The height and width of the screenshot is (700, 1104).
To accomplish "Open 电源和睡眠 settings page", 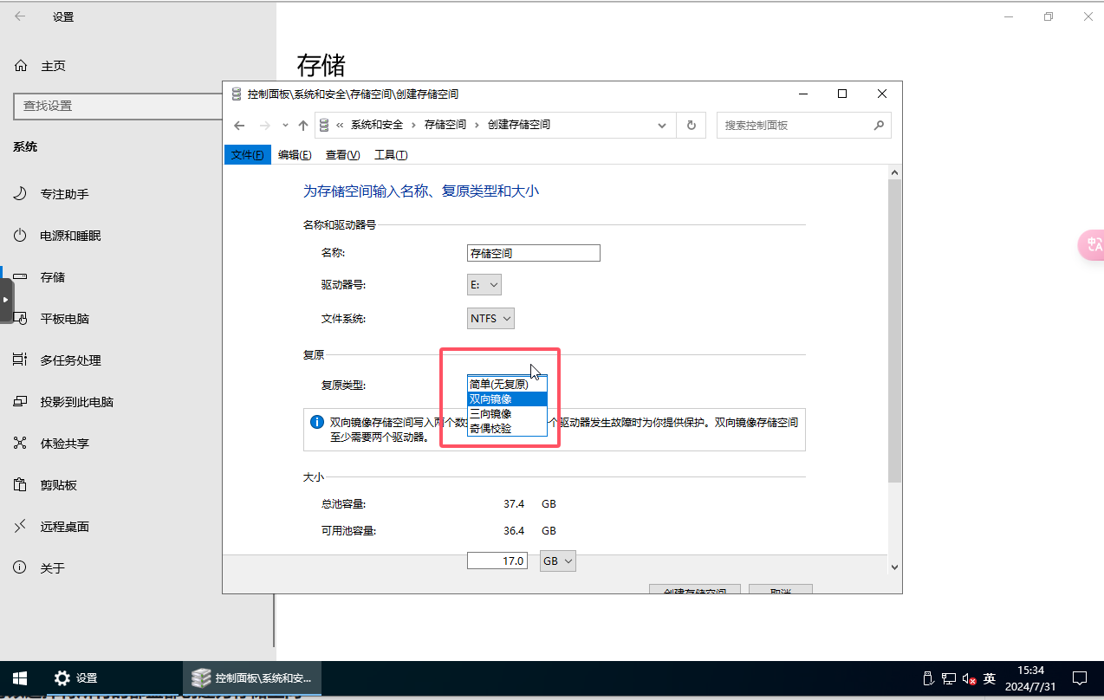I will point(69,236).
